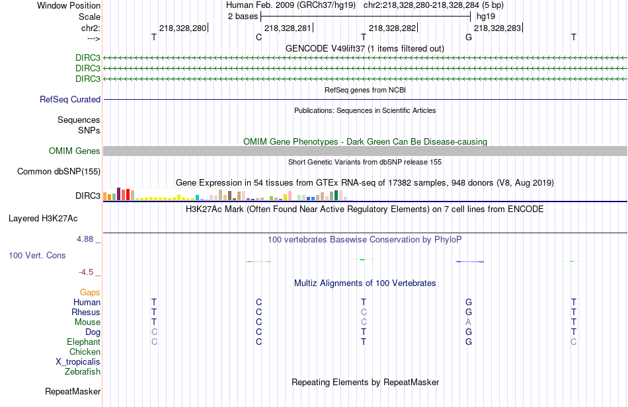Open 'Repeating Elements by RepeatMasker' track title
This screenshot has height=407, width=628.
[x=365, y=382]
